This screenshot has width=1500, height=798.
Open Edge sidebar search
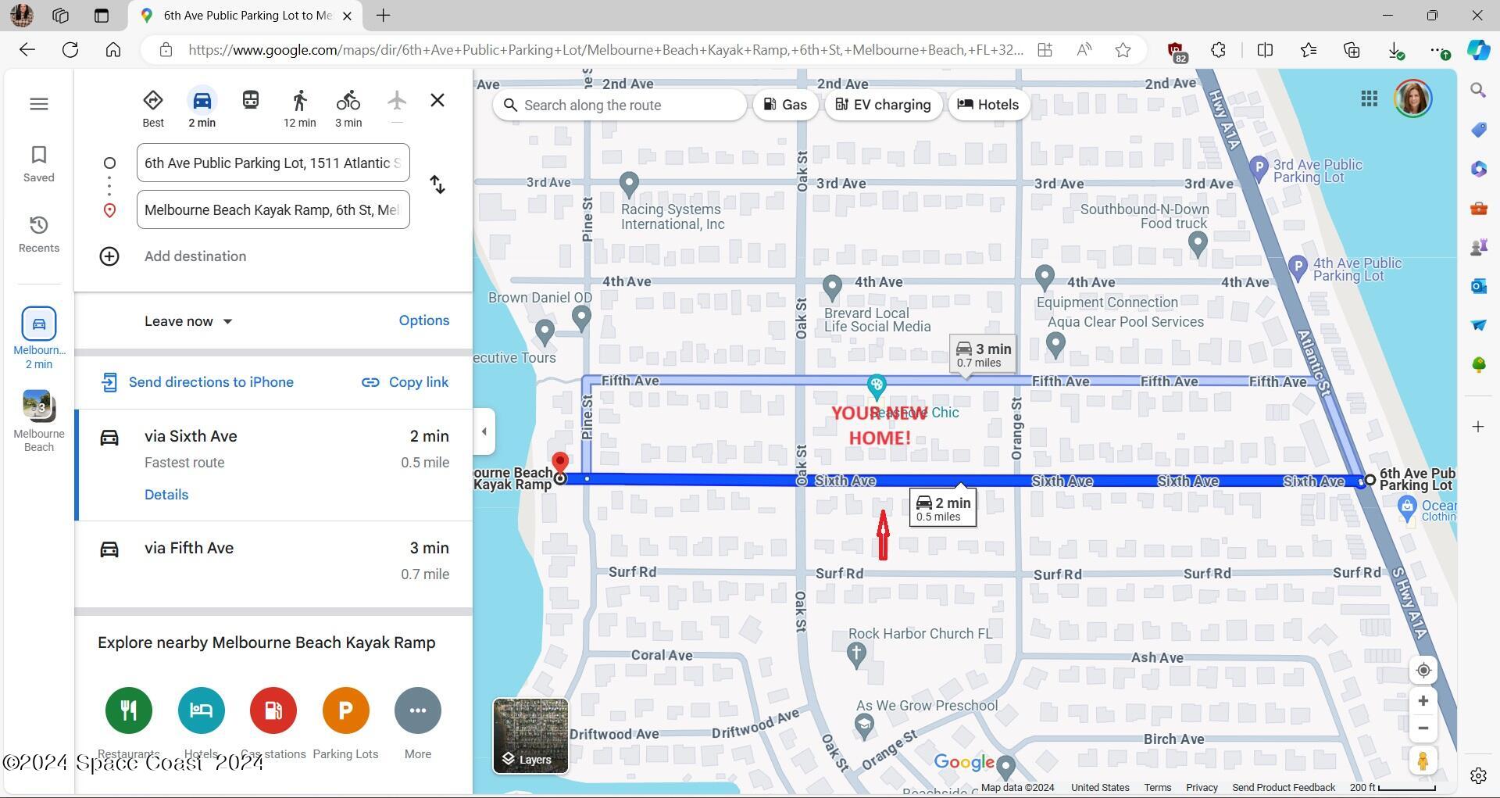(x=1478, y=91)
